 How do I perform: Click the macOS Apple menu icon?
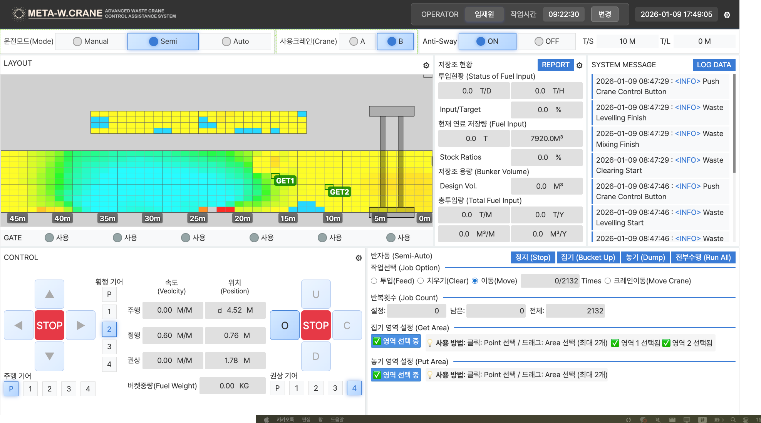[267, 420]
